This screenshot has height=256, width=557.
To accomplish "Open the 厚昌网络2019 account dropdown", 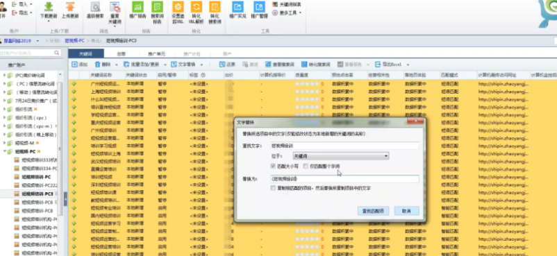I will coord(38,41).
